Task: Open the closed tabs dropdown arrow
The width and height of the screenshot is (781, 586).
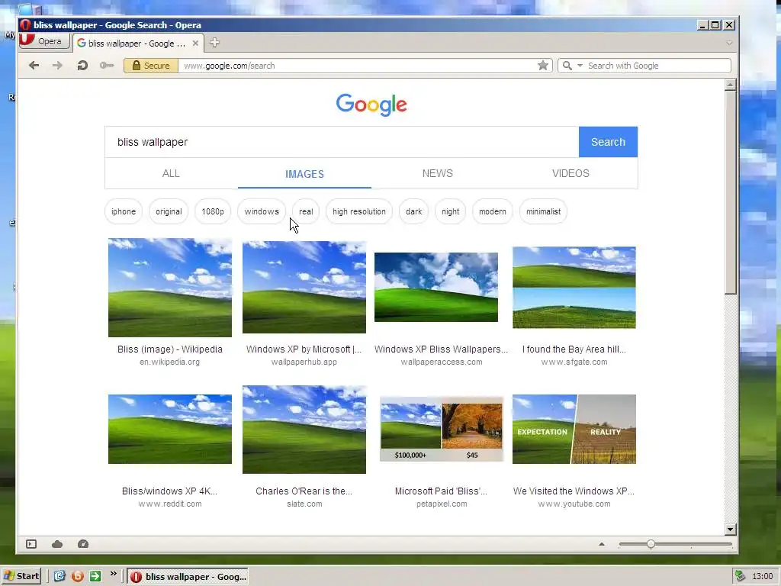Action: pyautogui.click(x=729, y=43)
